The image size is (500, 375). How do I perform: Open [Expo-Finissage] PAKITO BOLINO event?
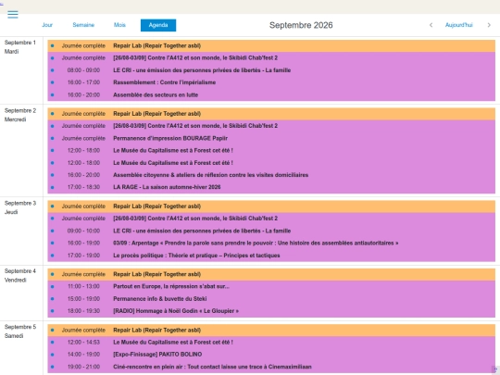(271, 355)
